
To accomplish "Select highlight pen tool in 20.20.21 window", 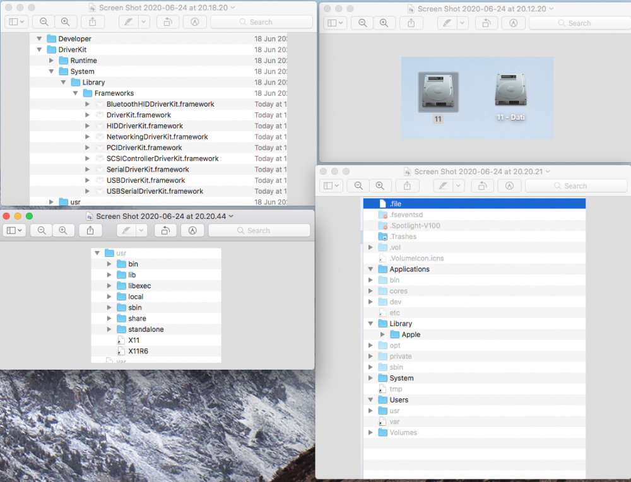I will (444, 185).
